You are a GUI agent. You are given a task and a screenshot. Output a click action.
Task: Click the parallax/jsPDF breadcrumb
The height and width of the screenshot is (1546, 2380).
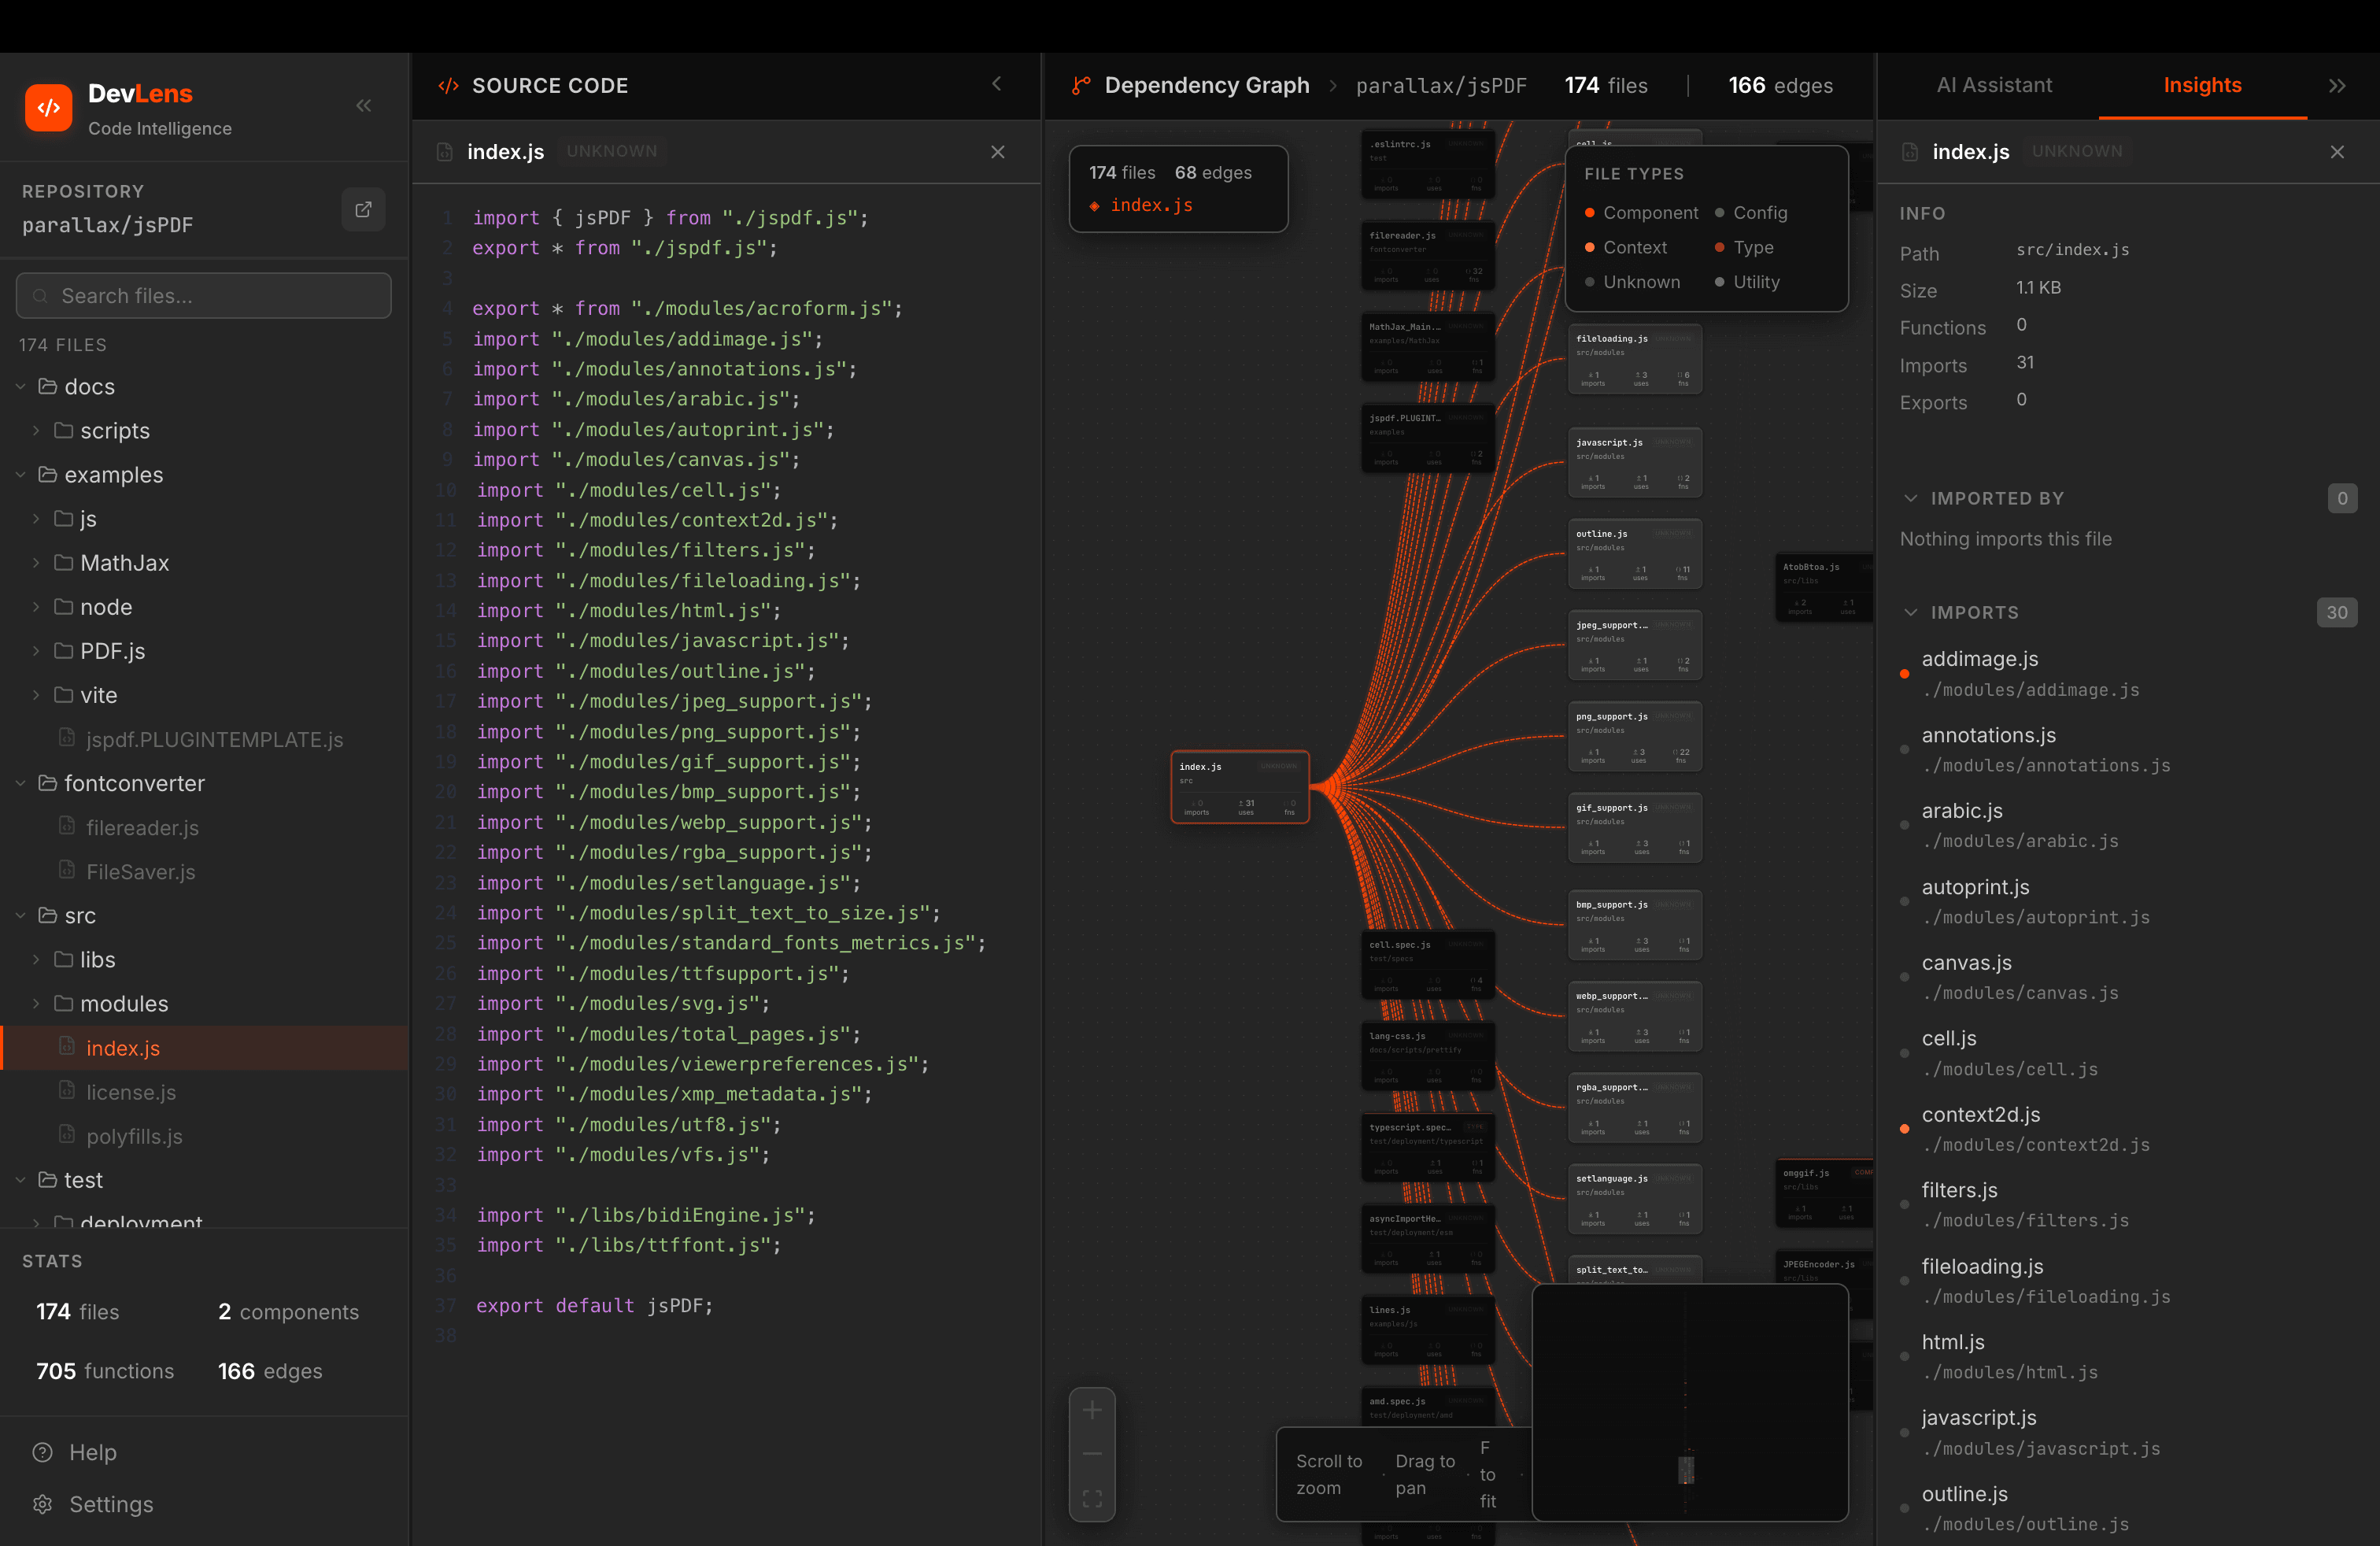point(1441,86)
